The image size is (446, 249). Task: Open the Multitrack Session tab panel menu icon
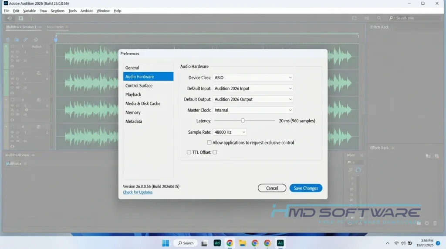click(x=40, y=27)
